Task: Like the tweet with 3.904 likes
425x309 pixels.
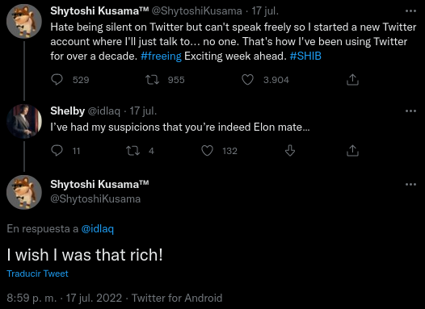Action: tap(247, 80)
